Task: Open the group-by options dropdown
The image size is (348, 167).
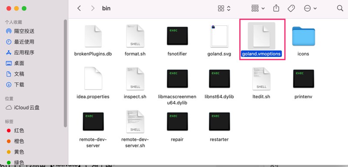Action: 258,8
